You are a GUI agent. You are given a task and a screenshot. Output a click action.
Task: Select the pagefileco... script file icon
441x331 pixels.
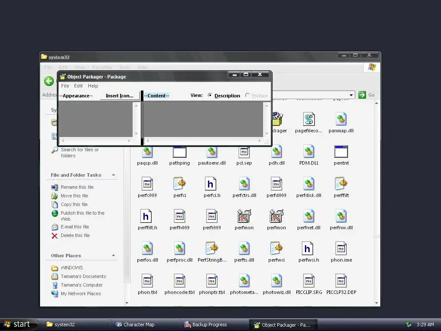308,119
